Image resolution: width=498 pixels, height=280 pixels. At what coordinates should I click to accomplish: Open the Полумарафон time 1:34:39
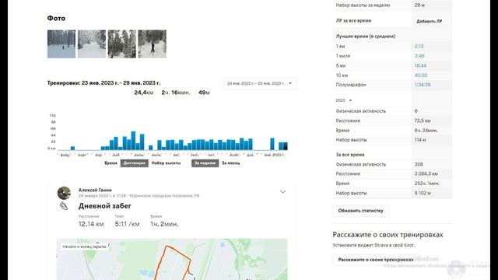coord(423,85)
